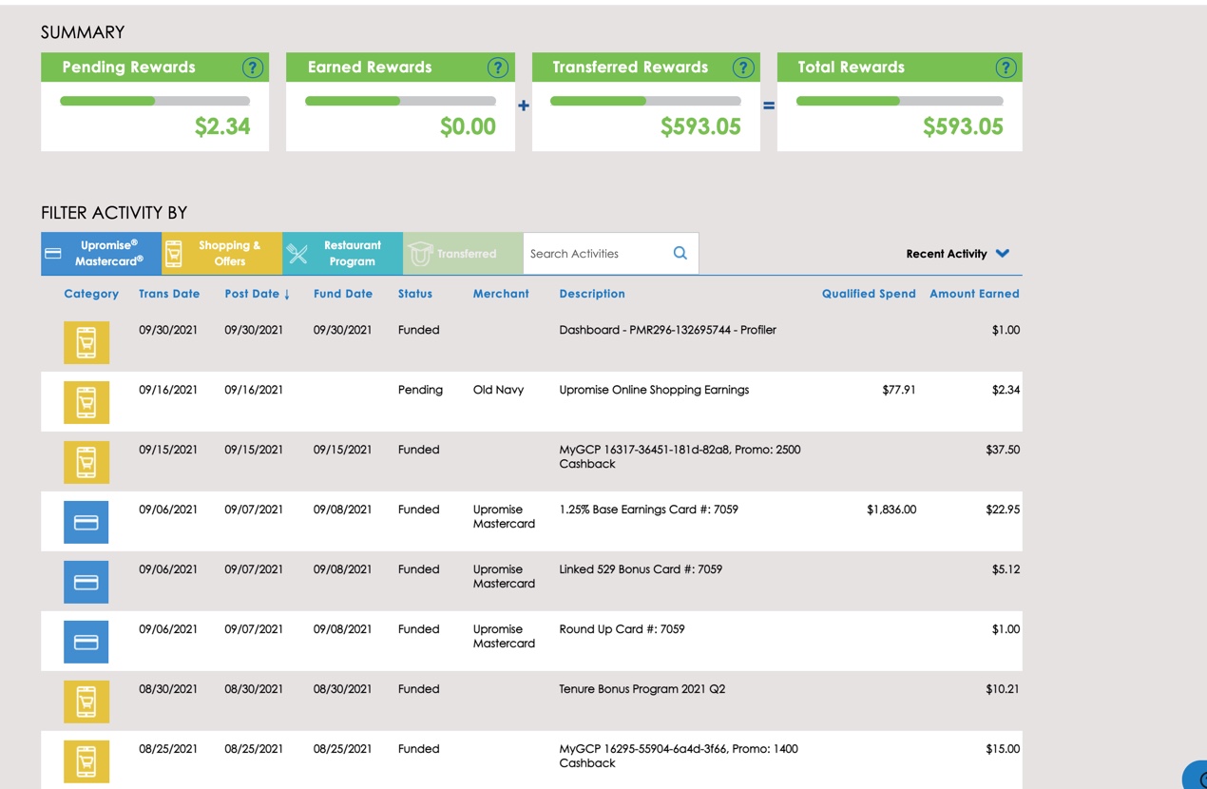Click the Amount Earned column header
This screenshot has width=1207, height=789.
973,294
